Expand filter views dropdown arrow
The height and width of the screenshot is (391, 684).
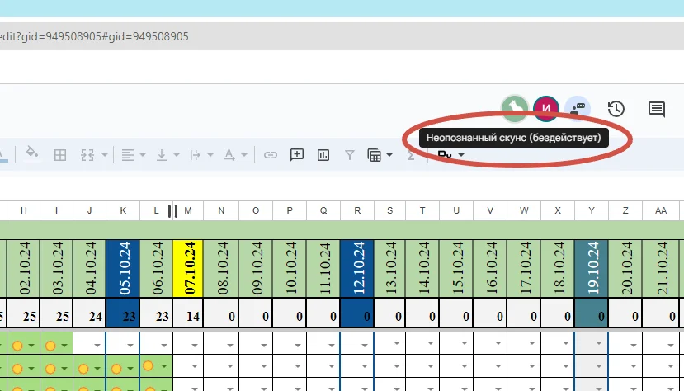389,155
